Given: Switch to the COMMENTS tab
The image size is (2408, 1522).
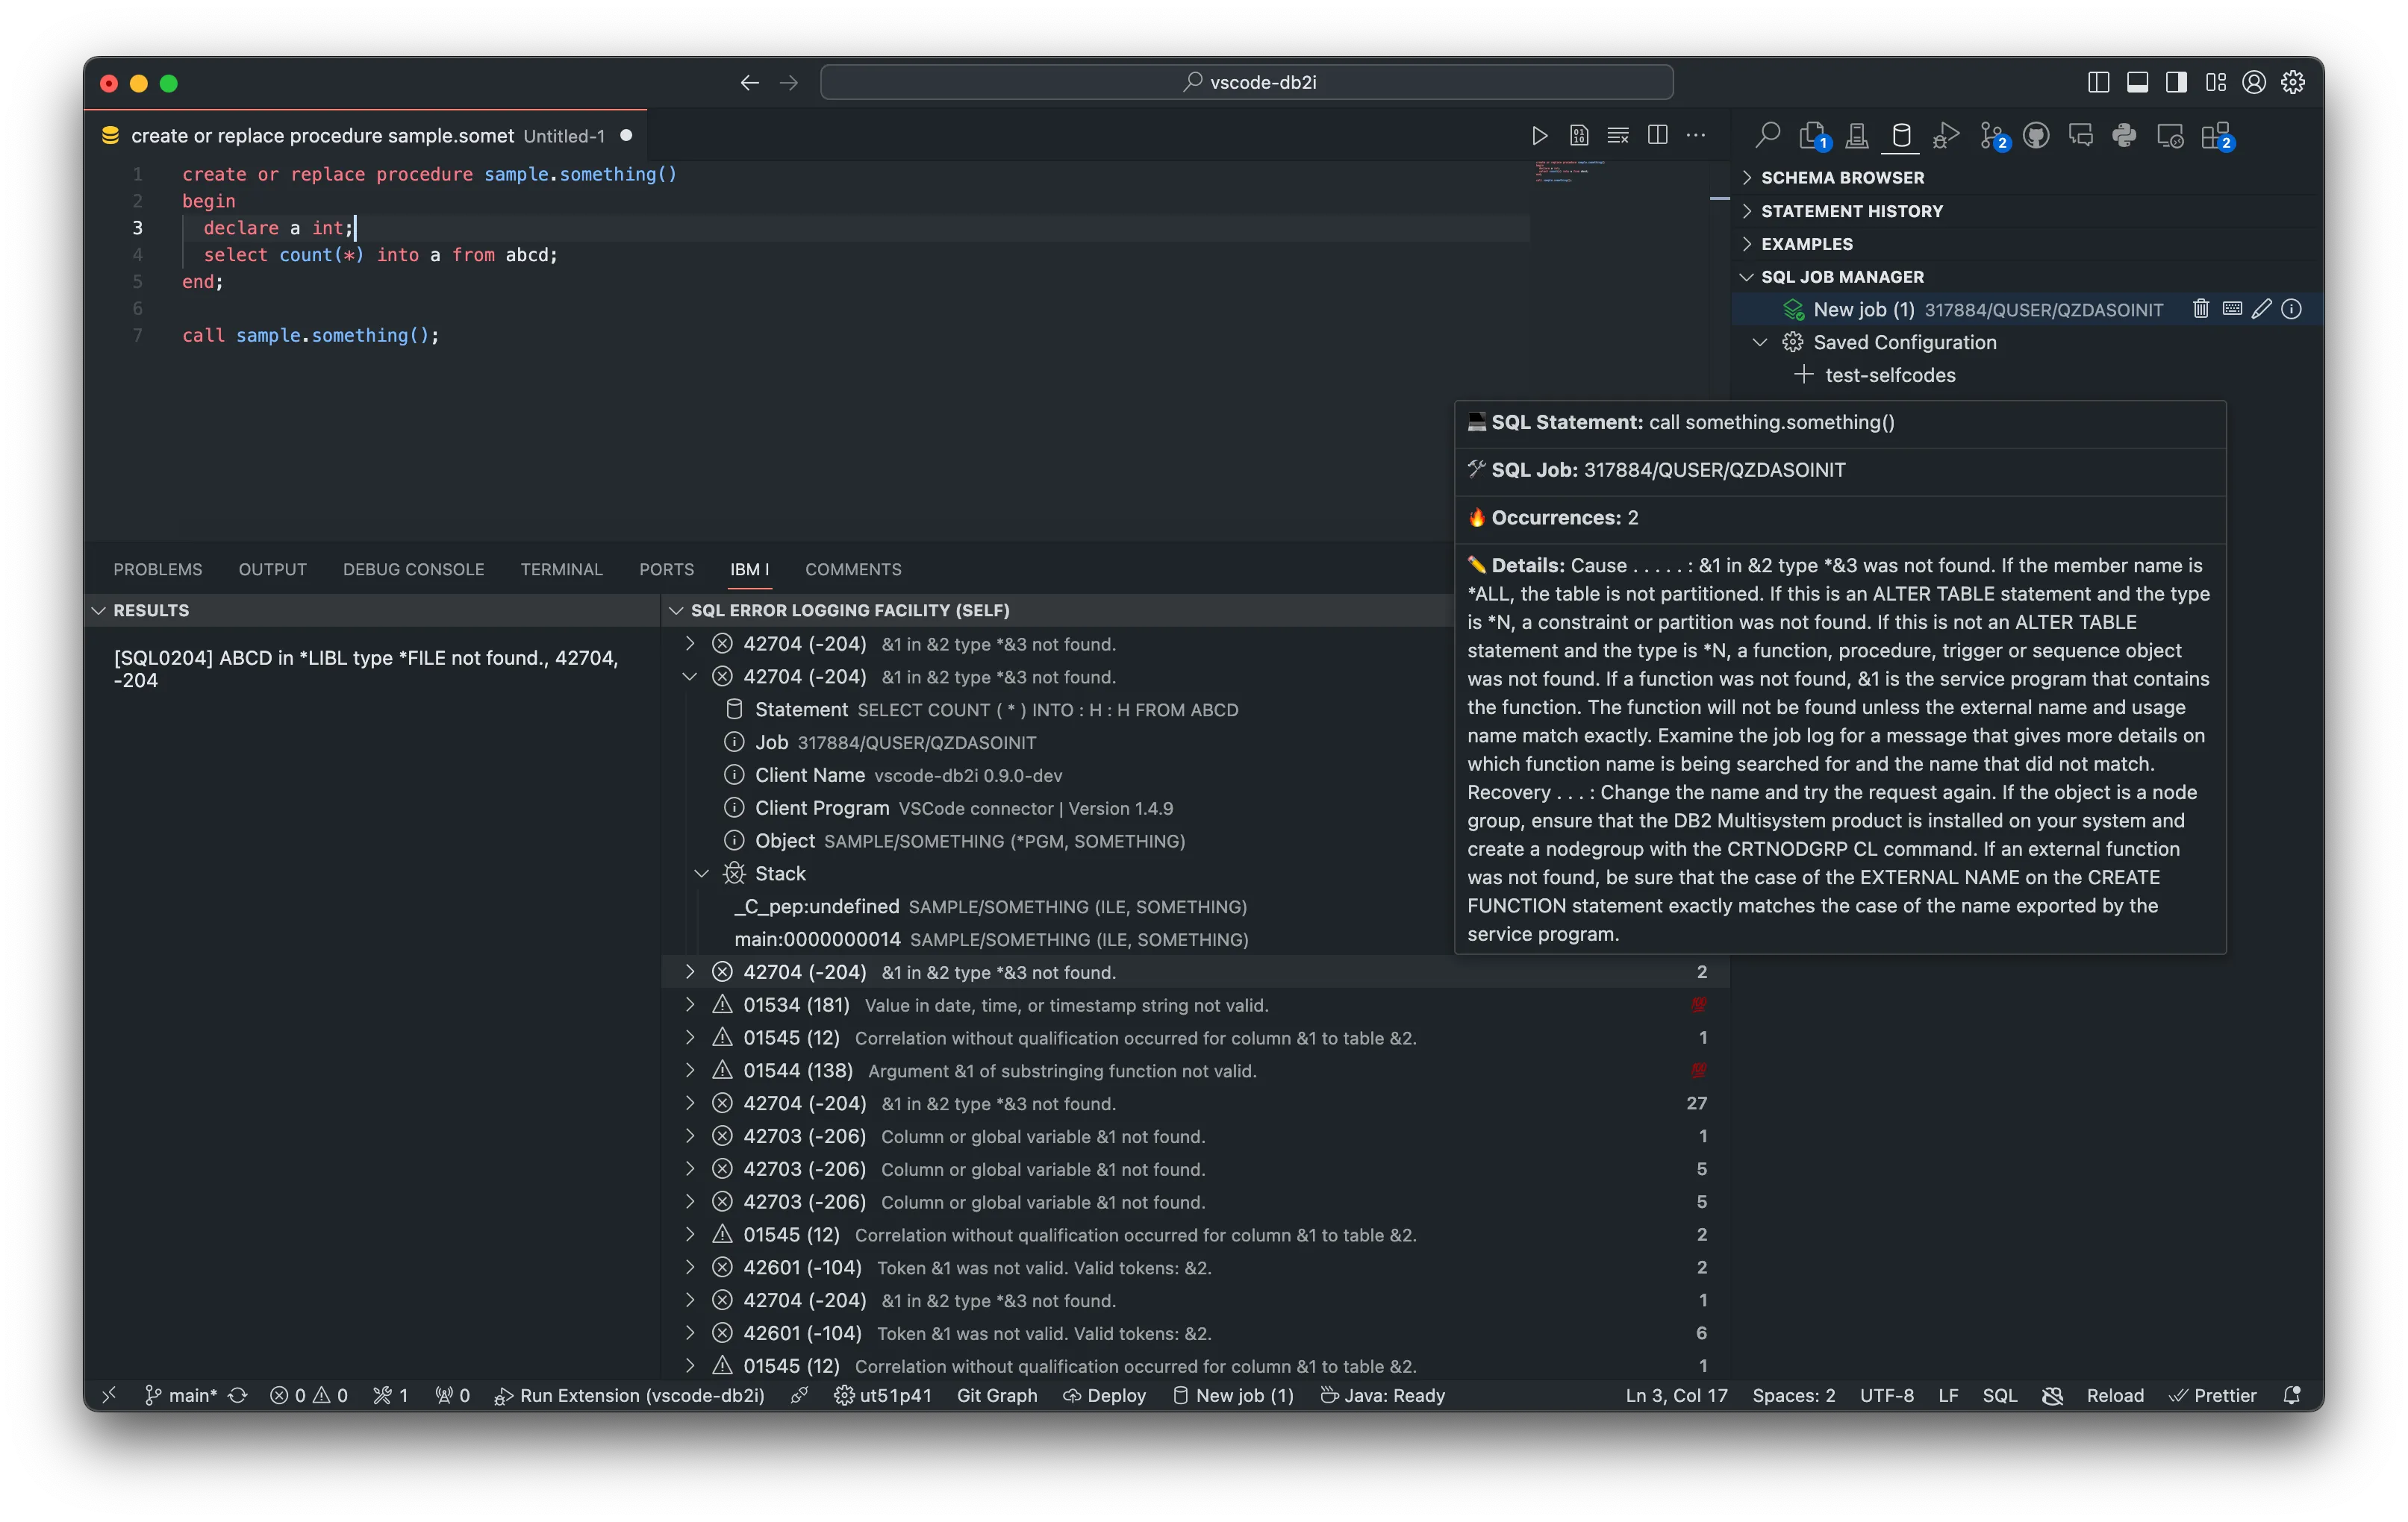Looking at the screenshot, I should point(853,569).
